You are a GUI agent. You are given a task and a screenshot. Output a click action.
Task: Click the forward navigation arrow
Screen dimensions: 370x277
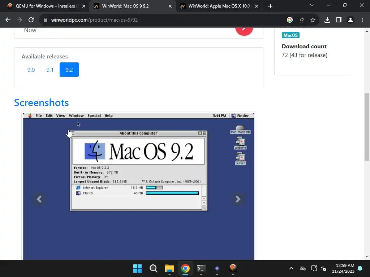[20, 20]
